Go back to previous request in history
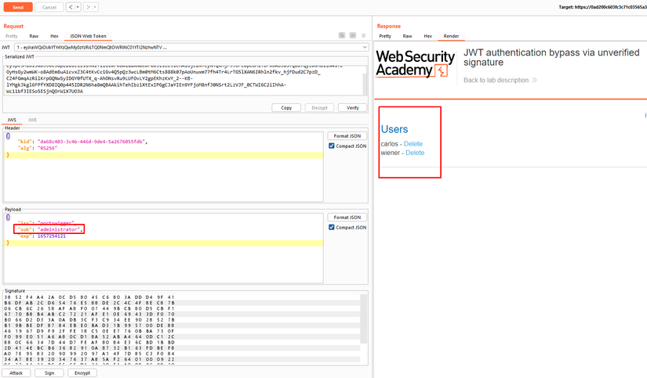 click(x=71, y=7)
